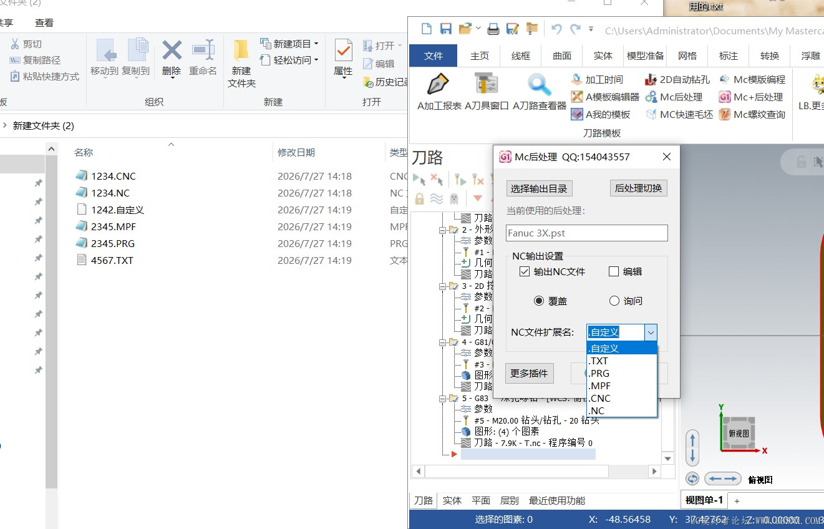Click the save disk icon in title bar

(x=446, y=29)
